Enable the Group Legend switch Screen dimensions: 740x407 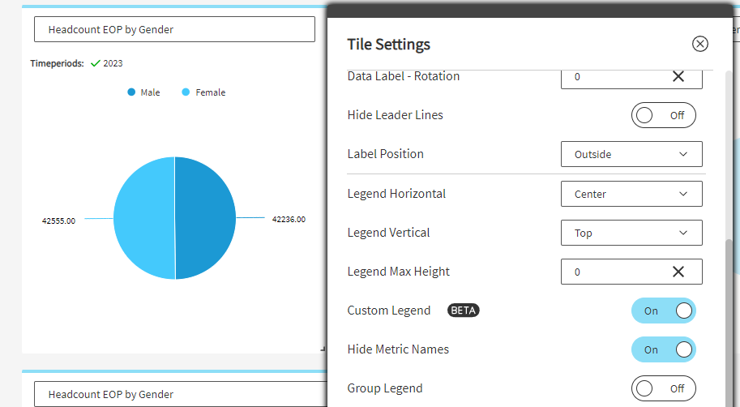click(663, 388)
